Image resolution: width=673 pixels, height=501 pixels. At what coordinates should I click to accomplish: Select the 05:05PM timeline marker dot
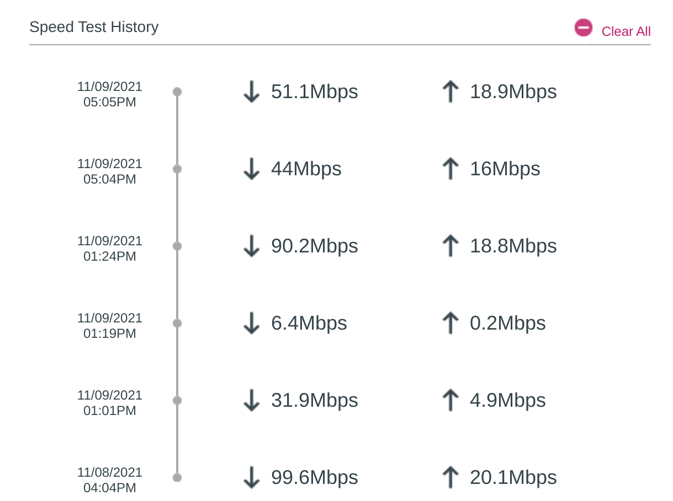(177, 91)
